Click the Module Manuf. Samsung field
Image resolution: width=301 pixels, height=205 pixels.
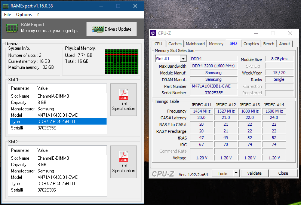click(214, 73)
